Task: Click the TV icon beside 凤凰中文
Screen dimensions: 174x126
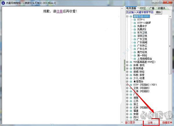Action: (135, 26)
